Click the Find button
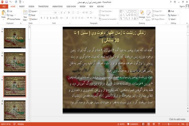Viewport: 189px width, 126px height. 171,11
